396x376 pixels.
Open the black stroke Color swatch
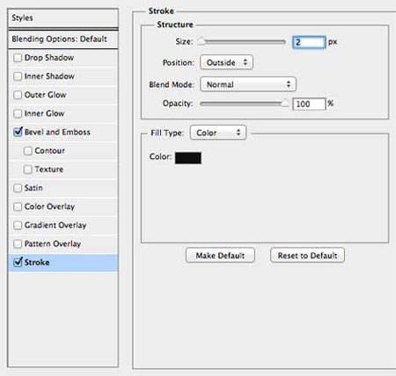pyautogui.click(x=188, y=158)
